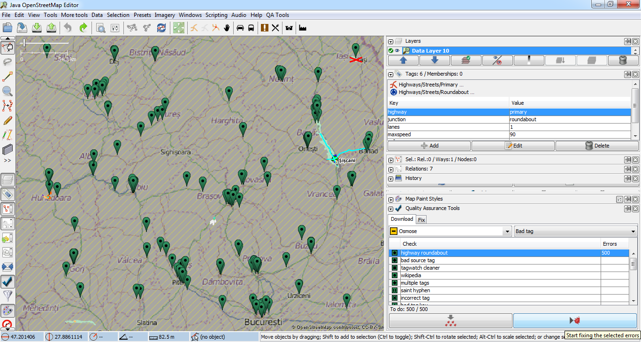Select the pencil drawing tool
This screenshot has height=342, width=641.
[x=8, y=120]
